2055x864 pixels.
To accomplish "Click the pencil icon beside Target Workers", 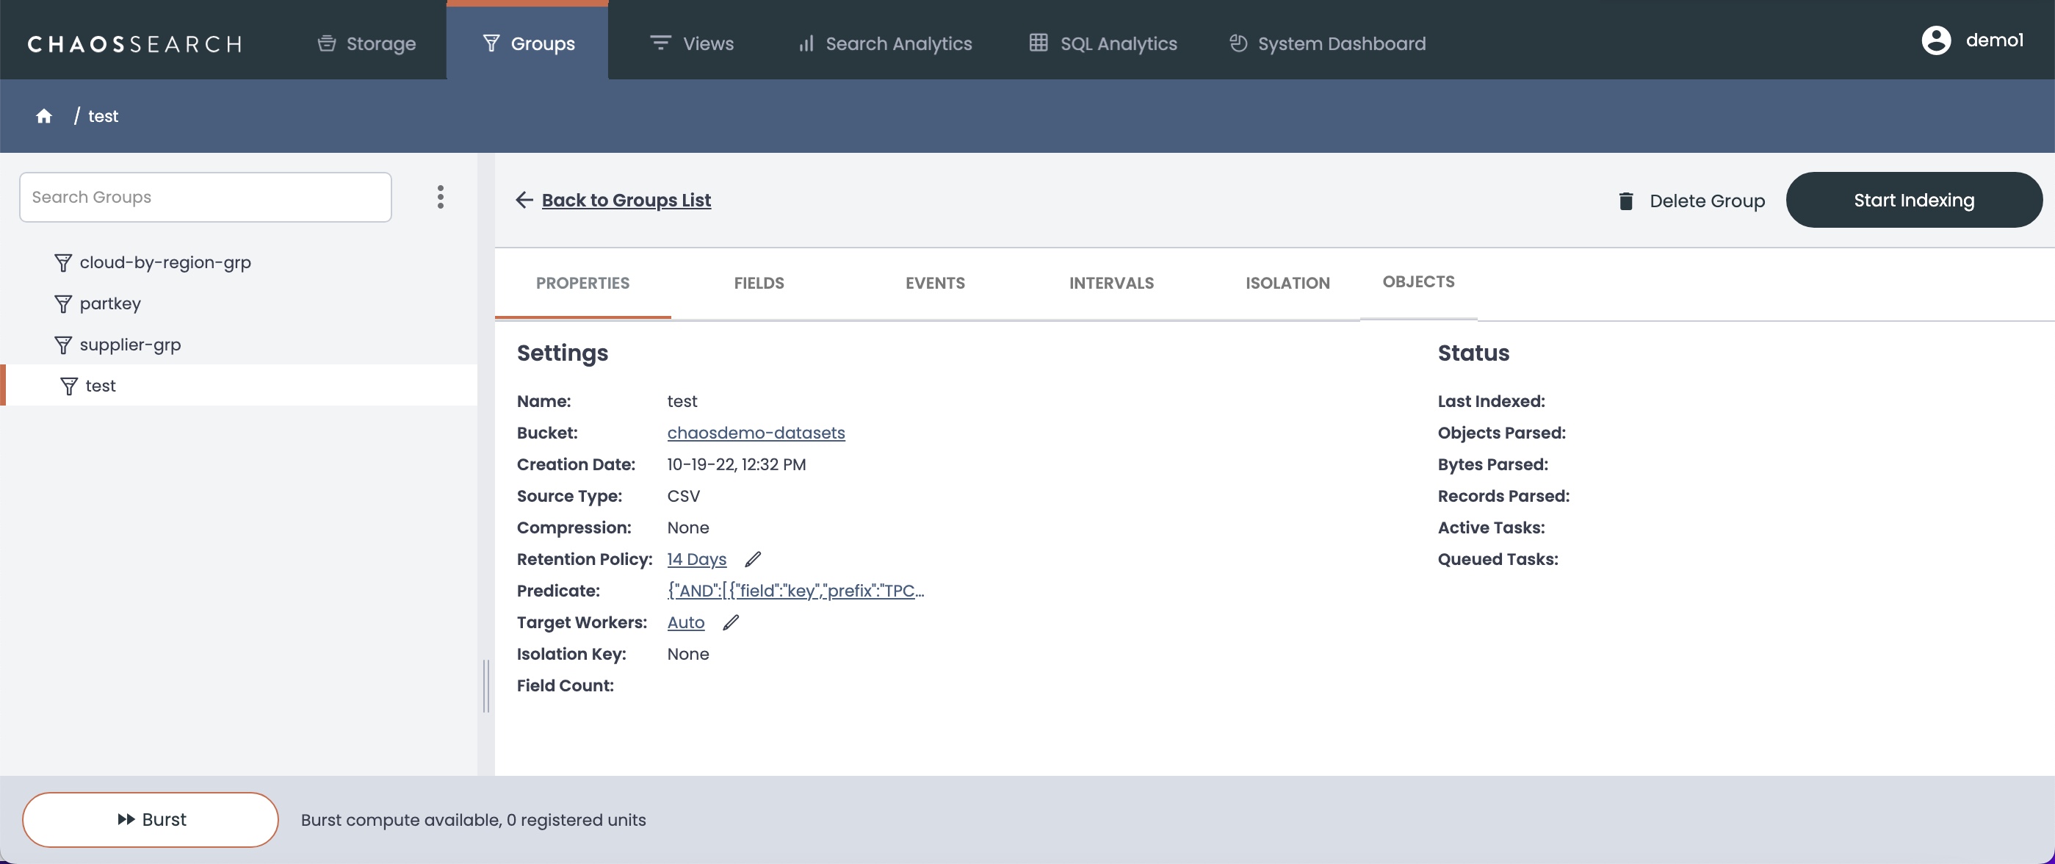I will tap(731, 622).
